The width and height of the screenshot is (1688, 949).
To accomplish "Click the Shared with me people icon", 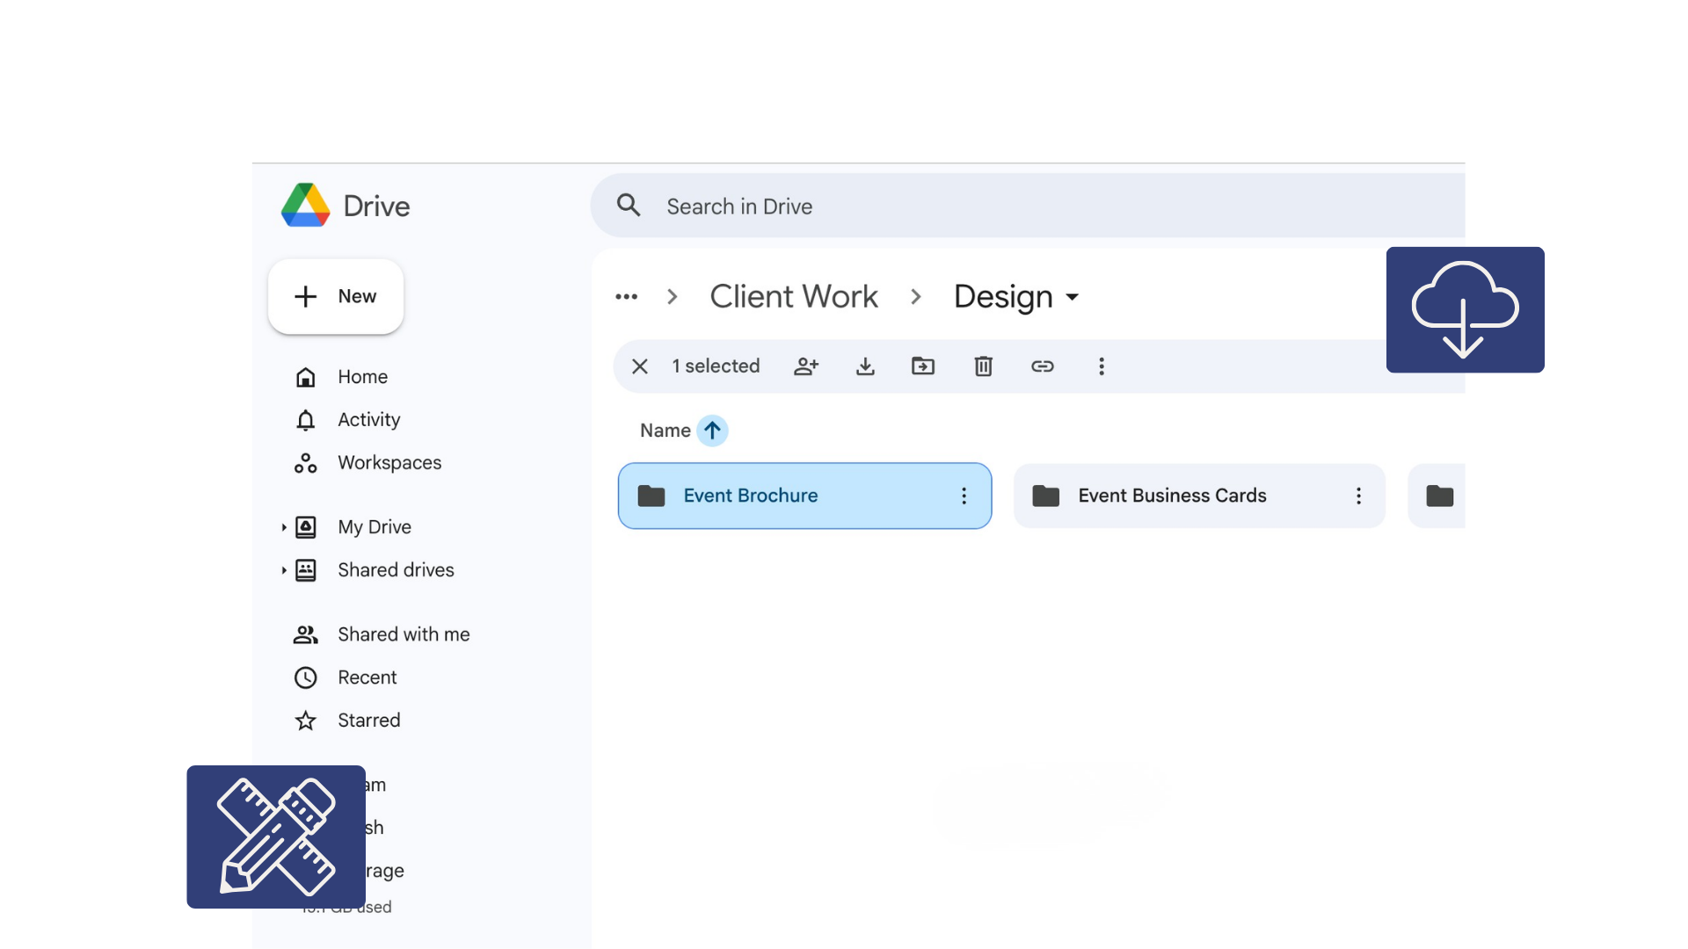I will pyautogui.click(x=305, y=634).
